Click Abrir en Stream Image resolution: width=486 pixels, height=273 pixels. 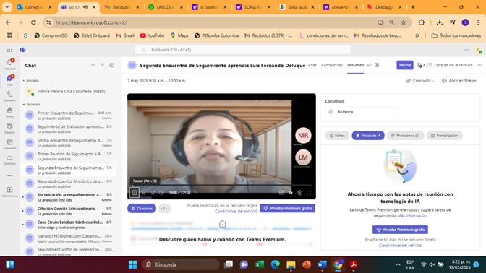click(x=459, y=80)
